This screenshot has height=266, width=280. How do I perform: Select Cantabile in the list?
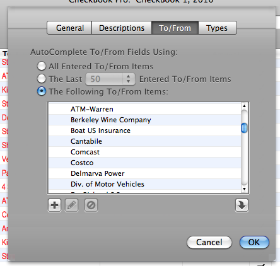tap(144, 141)
